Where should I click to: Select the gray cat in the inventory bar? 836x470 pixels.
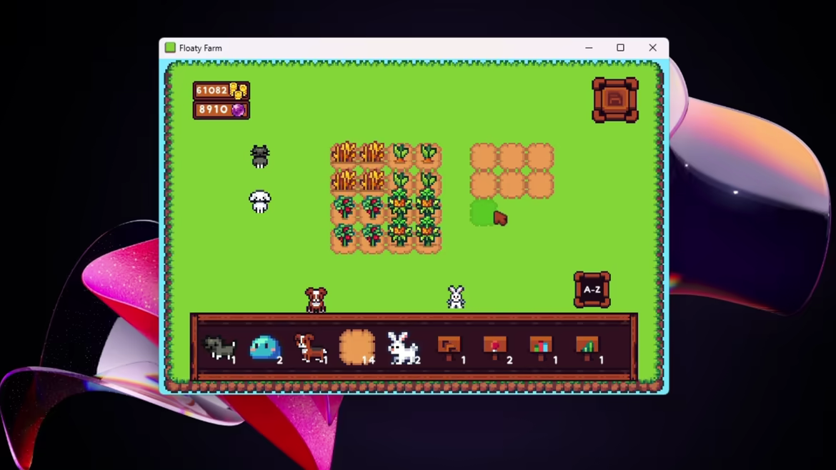click(220, 349)
